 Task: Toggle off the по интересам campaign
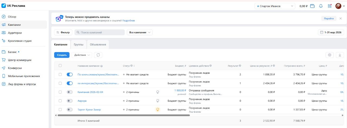point(70,83)
